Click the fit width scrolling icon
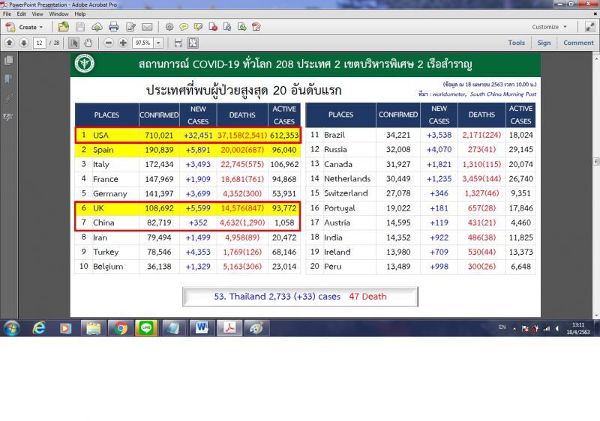The height and width of the screenshot is (421, 600). (178, 43)
